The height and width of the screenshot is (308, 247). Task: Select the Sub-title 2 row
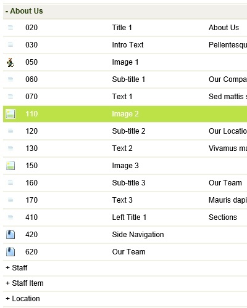click(125, 131)
